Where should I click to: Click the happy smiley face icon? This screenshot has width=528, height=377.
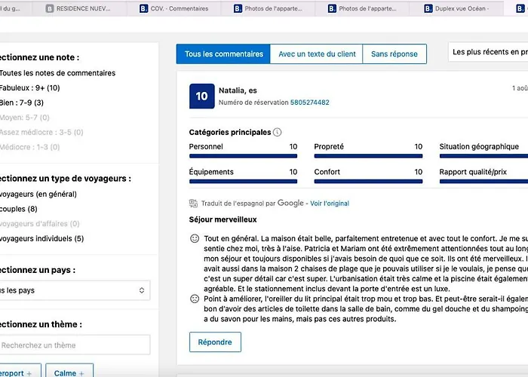pos(195,238)
